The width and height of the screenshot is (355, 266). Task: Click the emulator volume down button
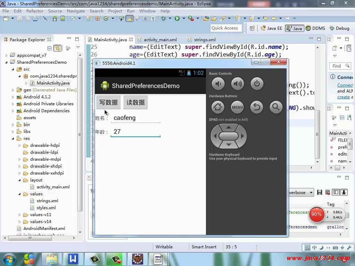pyautogui.click(x=218, y=83)
